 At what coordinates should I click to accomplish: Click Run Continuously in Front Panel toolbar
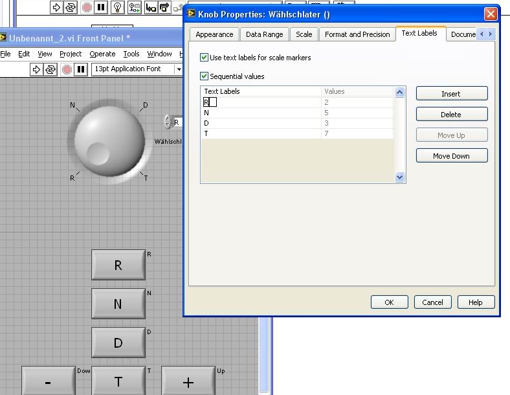[50, 69]
